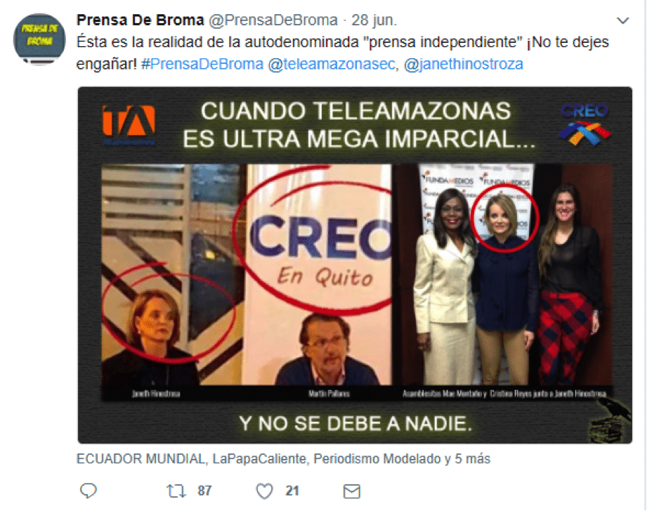
Task: View the Periodismo Modelado tagged account
Action: 377,458
